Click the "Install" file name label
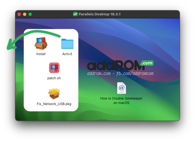This screenshot has width=195, height=141. [41, 54]
